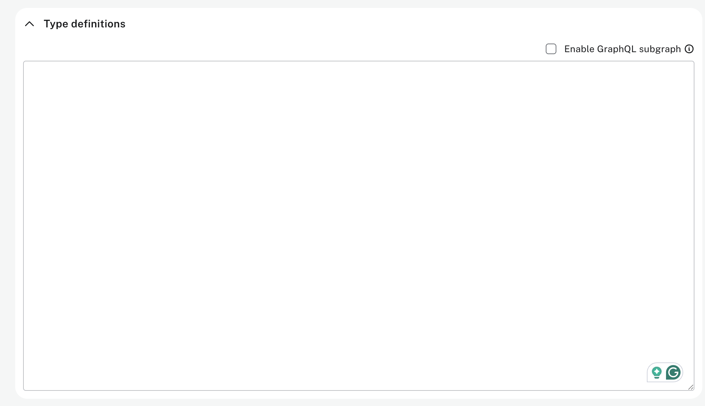Show info about GraphQL subgraph option

click(689, 49)
